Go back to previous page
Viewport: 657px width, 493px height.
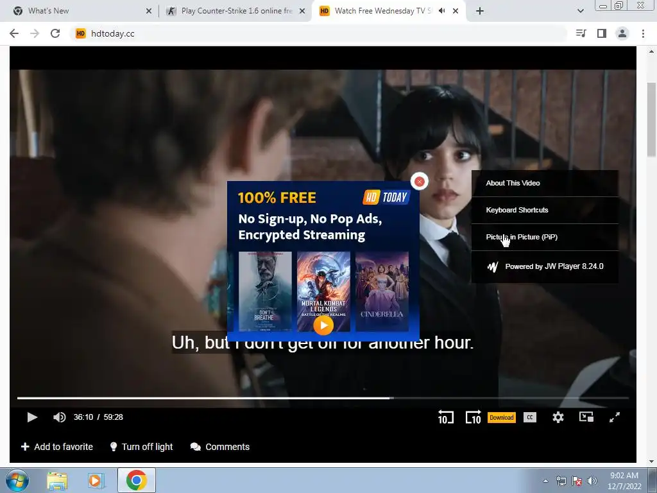click(x=14, y=33)
